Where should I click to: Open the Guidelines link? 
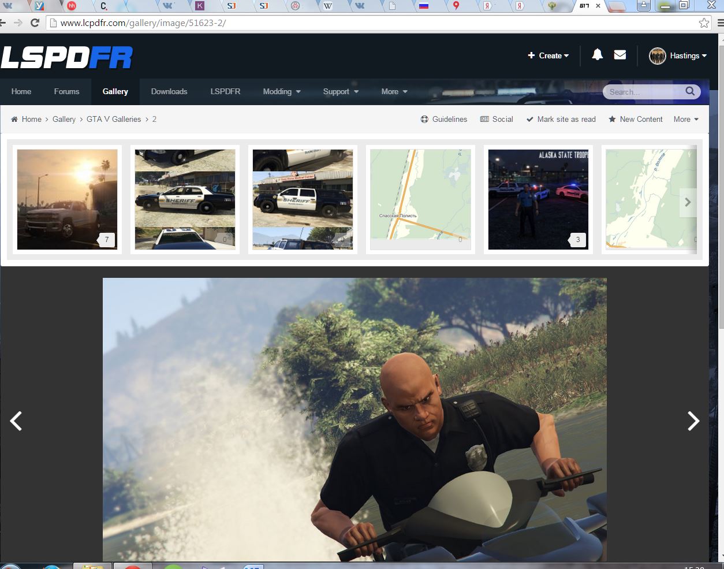click(x=450, y=119)
